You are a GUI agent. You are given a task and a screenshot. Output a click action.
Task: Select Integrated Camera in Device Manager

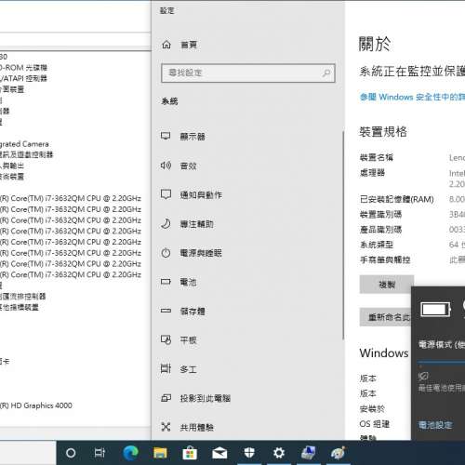24,144
